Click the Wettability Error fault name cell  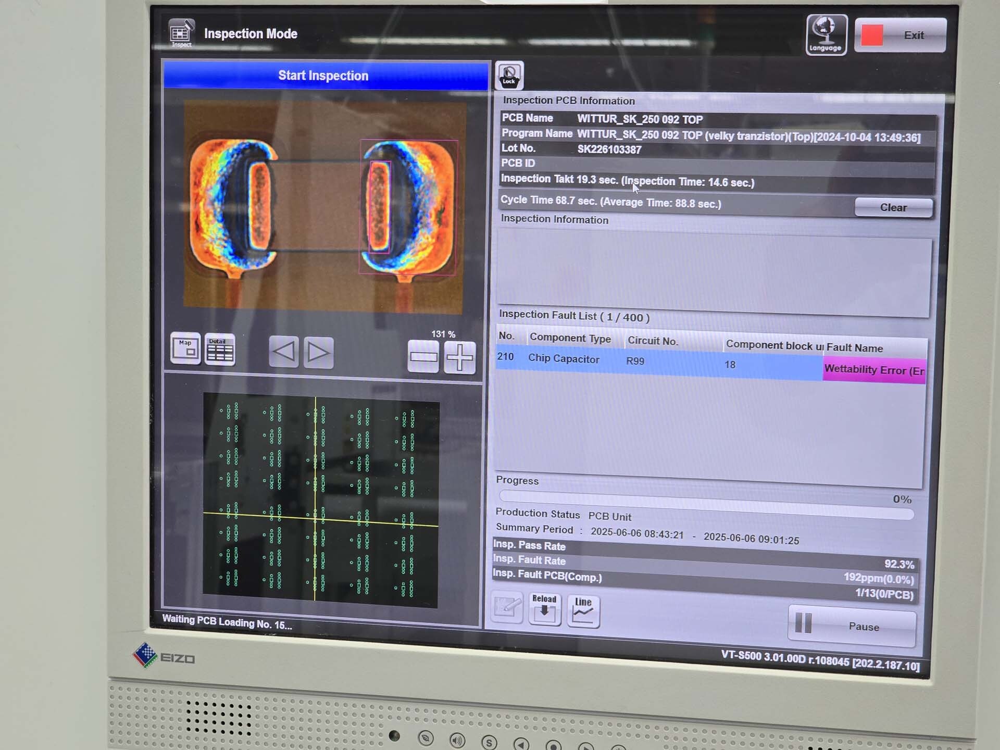click(874, 370)
